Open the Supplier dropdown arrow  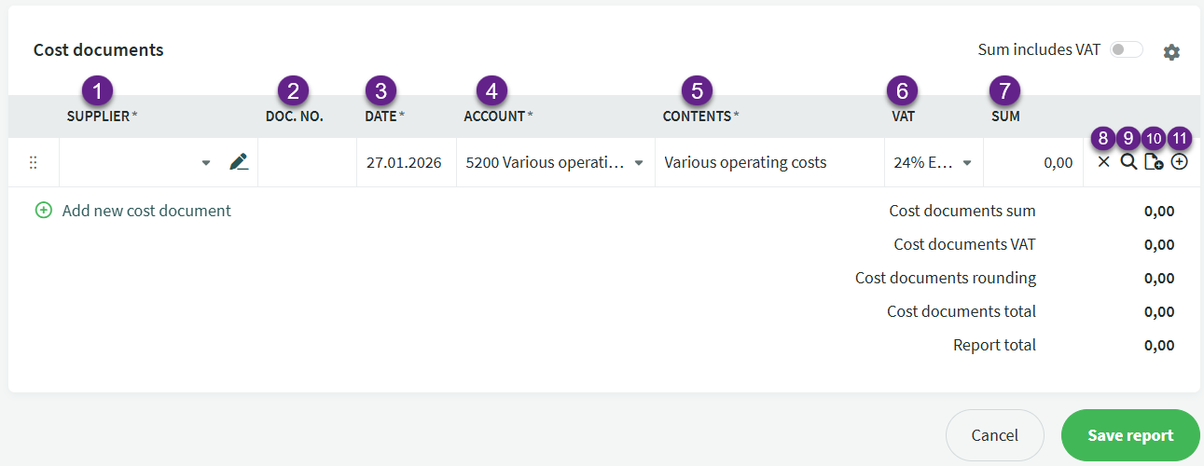pyautogui.click(x=206, y=163)
